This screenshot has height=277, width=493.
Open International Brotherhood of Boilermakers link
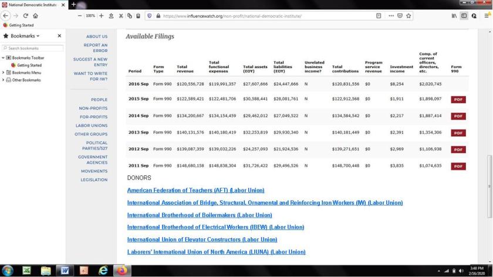pyautogui.click(x=200, y=215)
